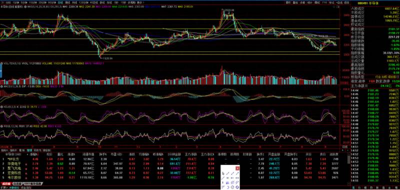The width and height of the screenshot is (400, 190).
Task: Open the 统计 statistics tool
Action: coord(309,3)
